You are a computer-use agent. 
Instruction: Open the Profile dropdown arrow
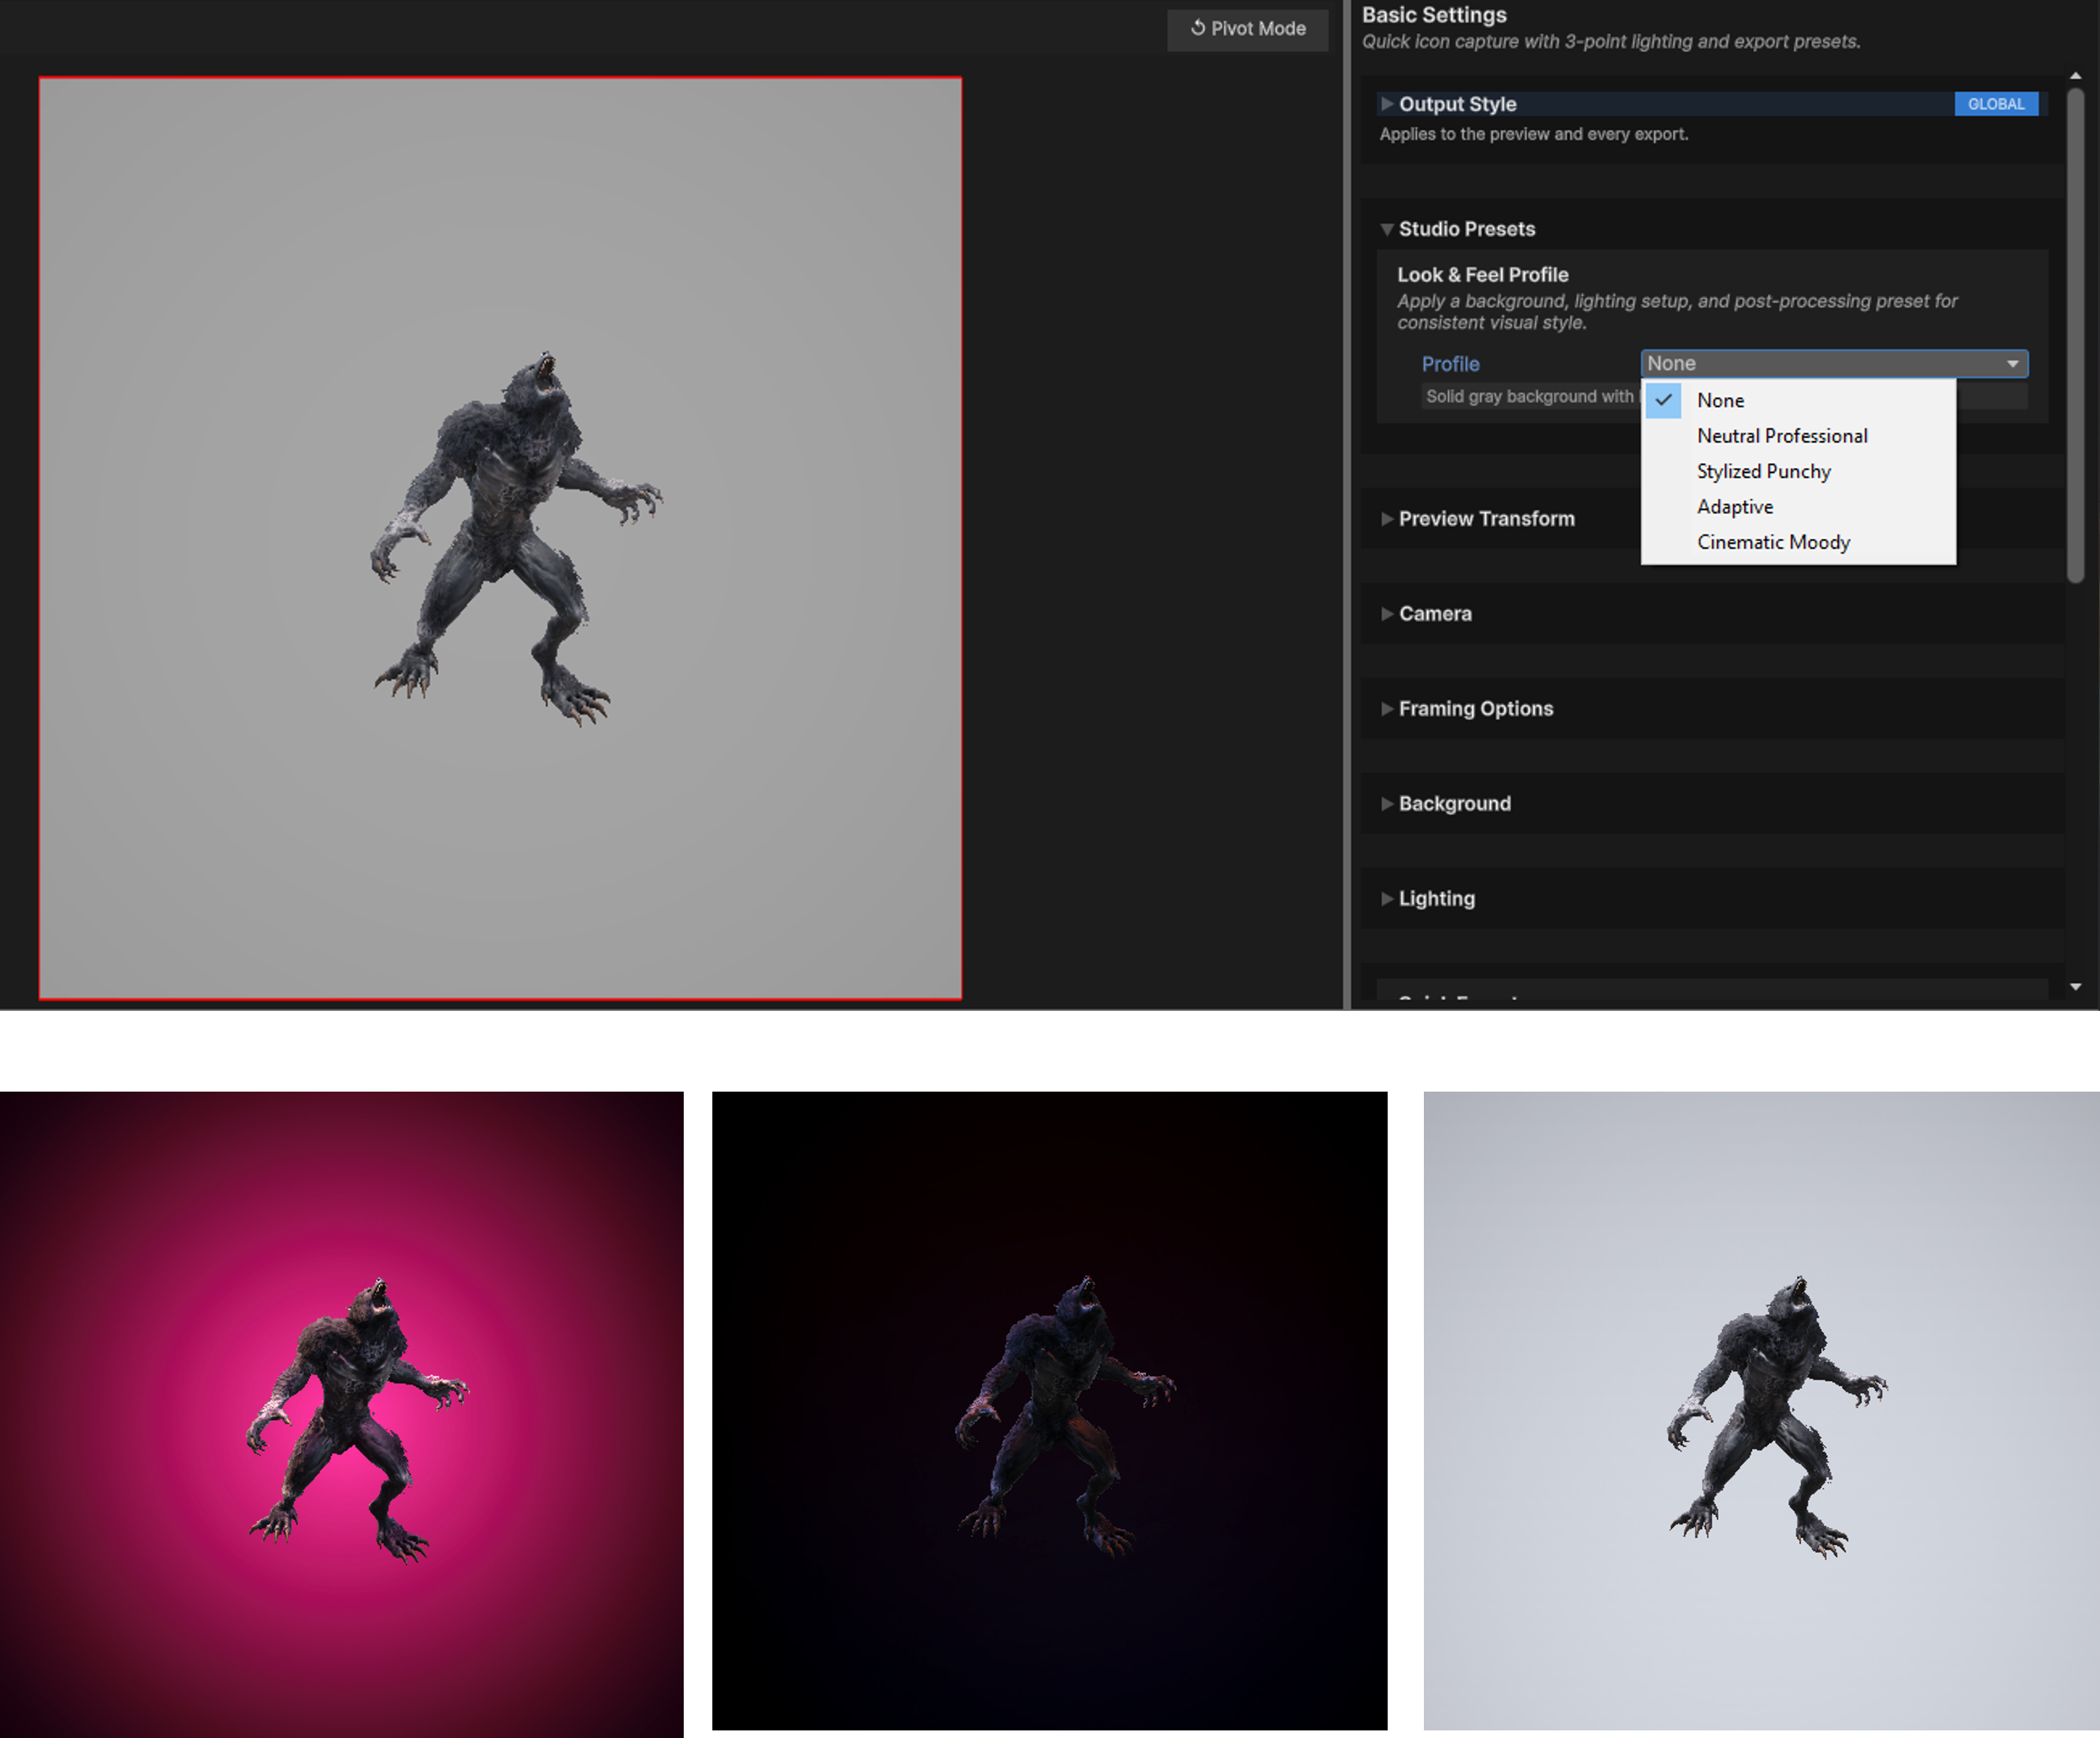(x=2012, y=364)
